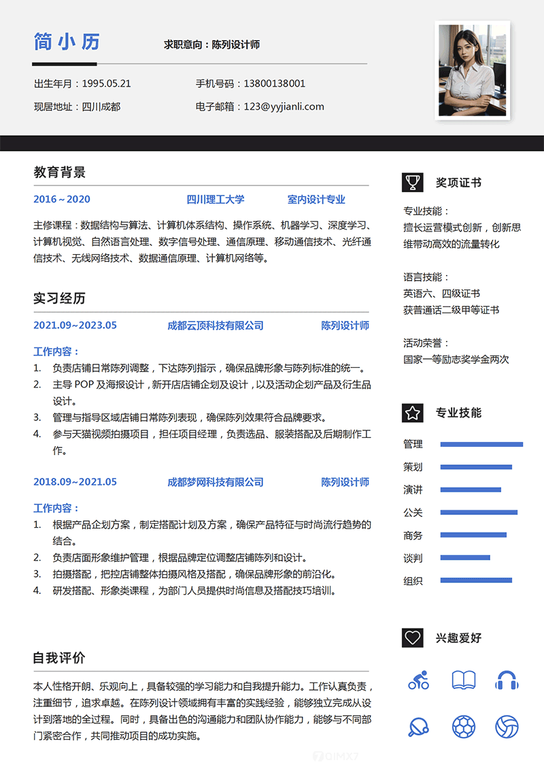Select the reading book hobby icon
Image resolution: width=544 pixels, height=771 pixels.
coord(462,679)
